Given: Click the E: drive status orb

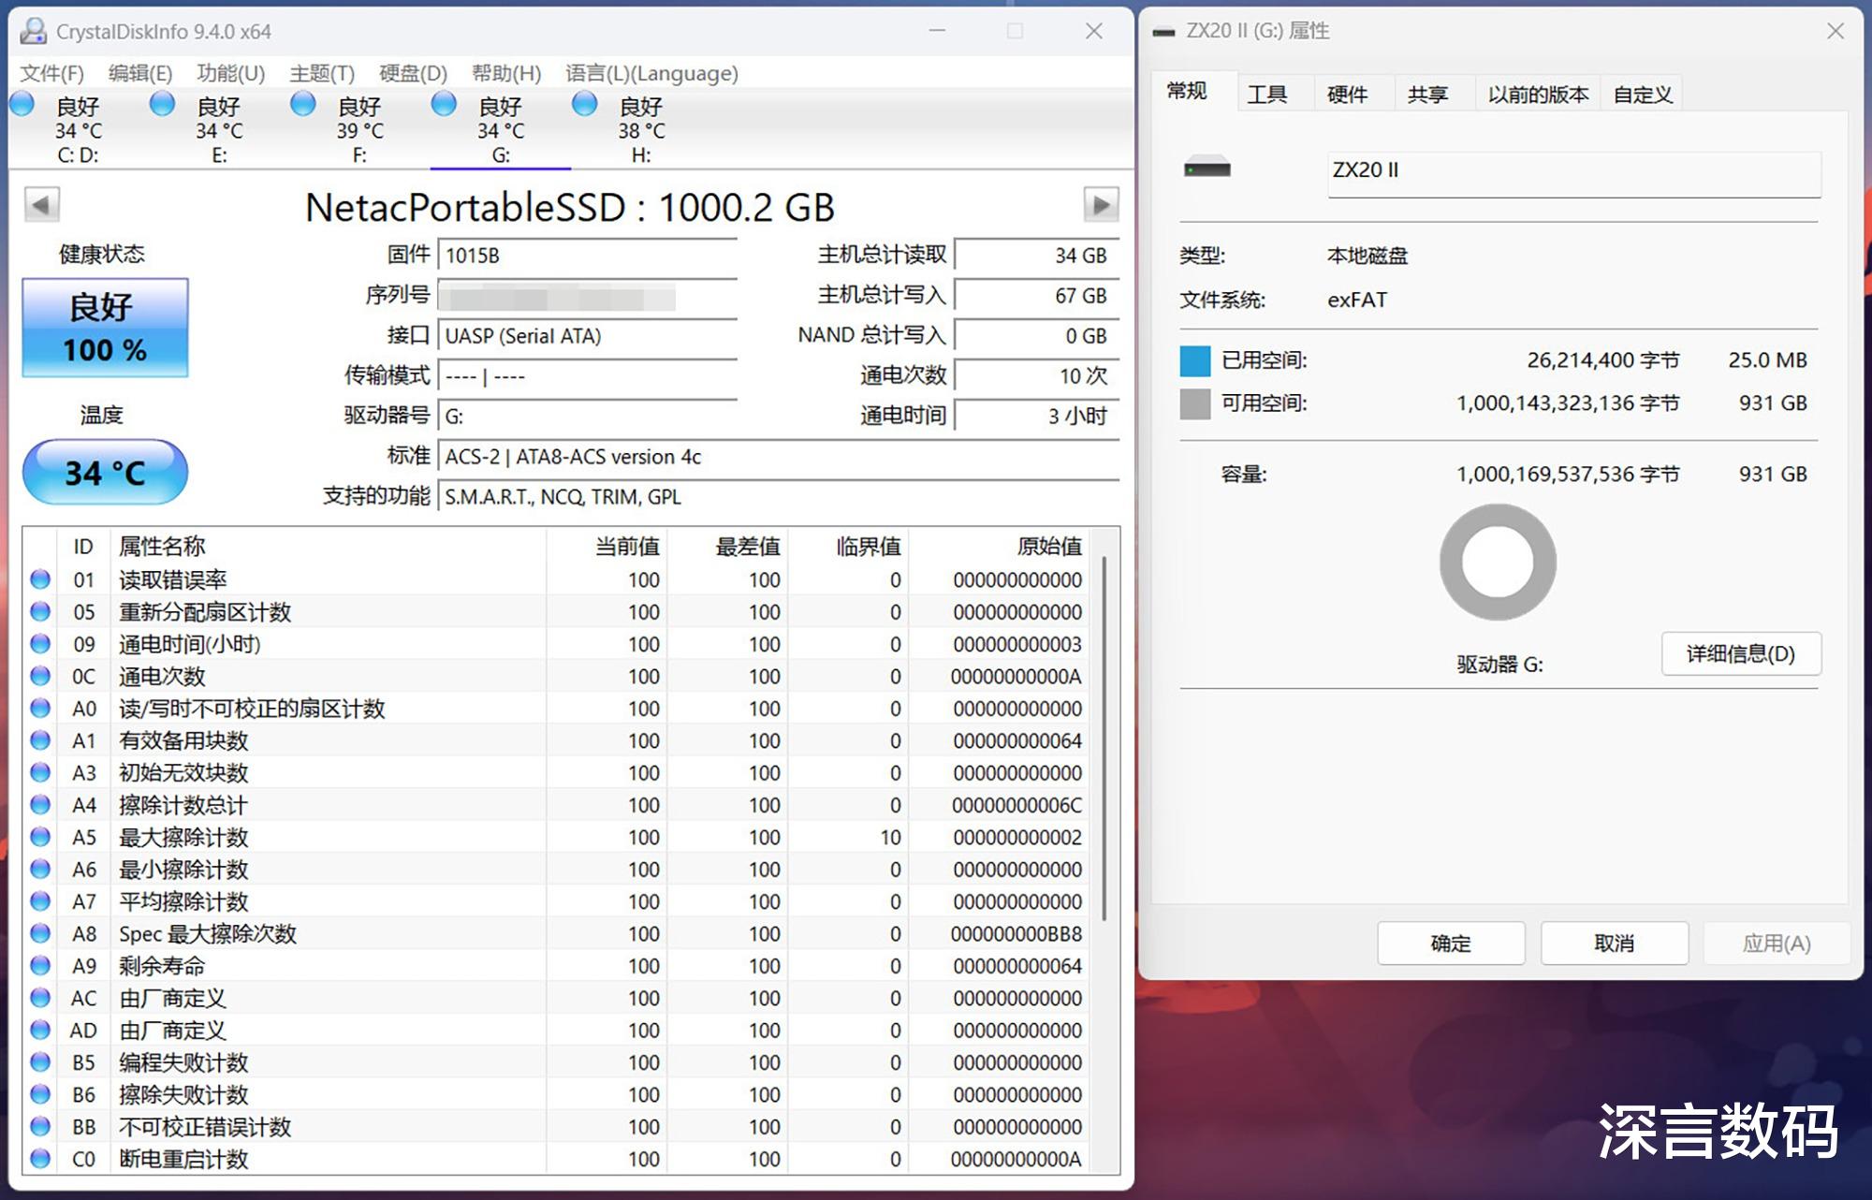Looking at the screenshot, I should click(163, 104).
